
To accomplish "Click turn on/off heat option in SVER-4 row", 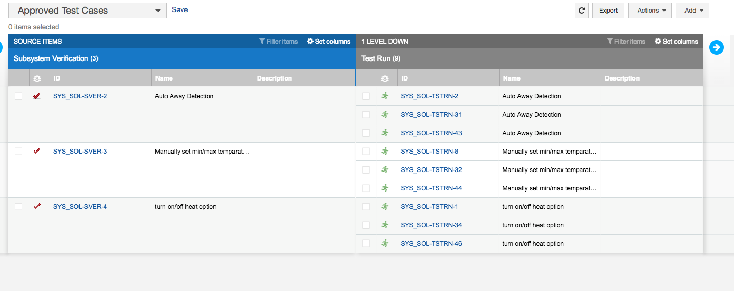I will tap(185, 207).
